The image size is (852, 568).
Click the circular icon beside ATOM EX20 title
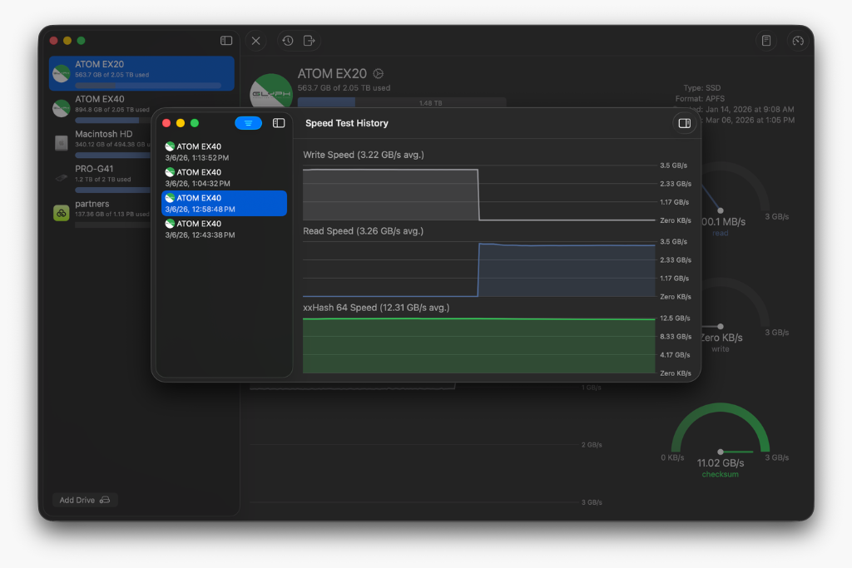click(x=379, y=74)
